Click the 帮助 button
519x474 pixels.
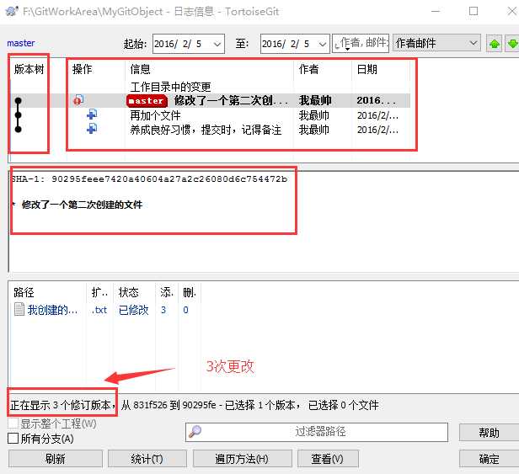coord(489,432)
